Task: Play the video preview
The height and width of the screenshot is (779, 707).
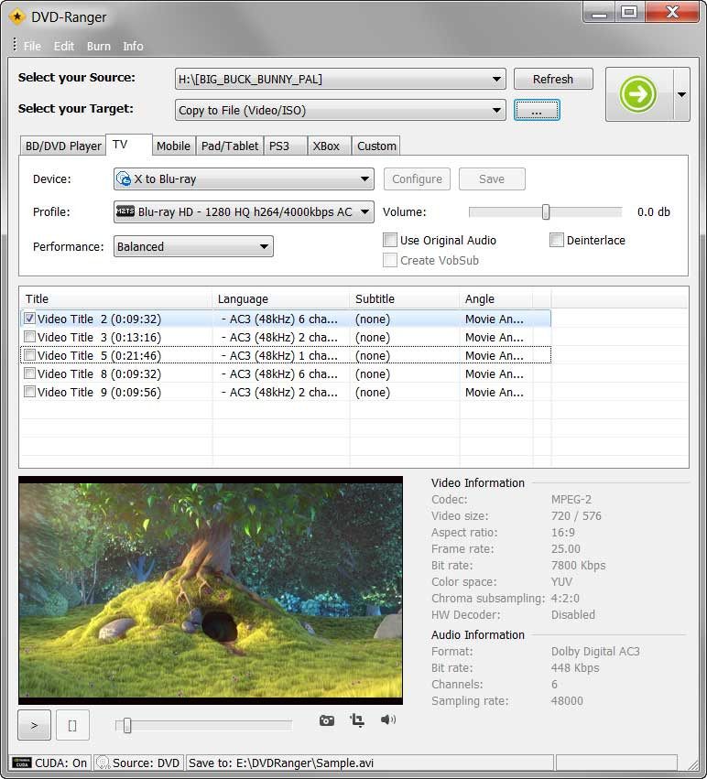Action: (34, 725)
